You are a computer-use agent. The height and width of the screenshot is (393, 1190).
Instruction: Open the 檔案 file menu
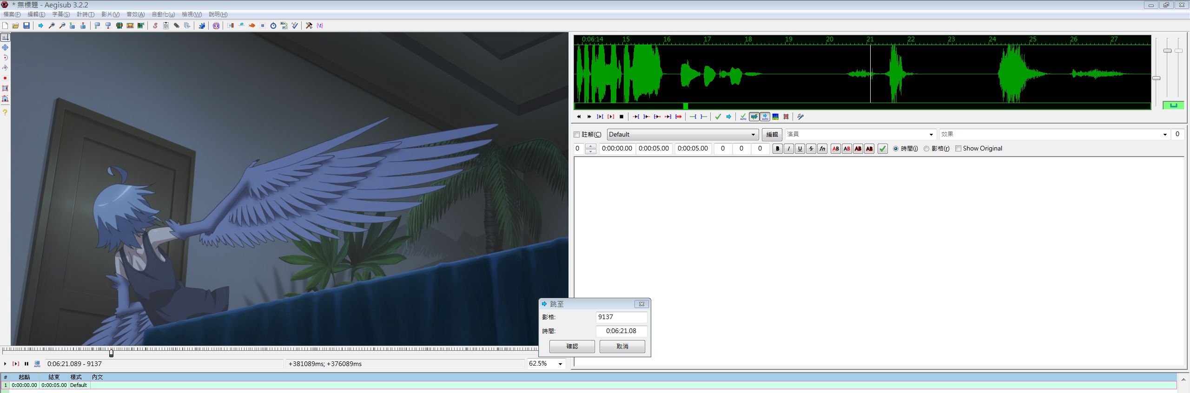[12, 14]
